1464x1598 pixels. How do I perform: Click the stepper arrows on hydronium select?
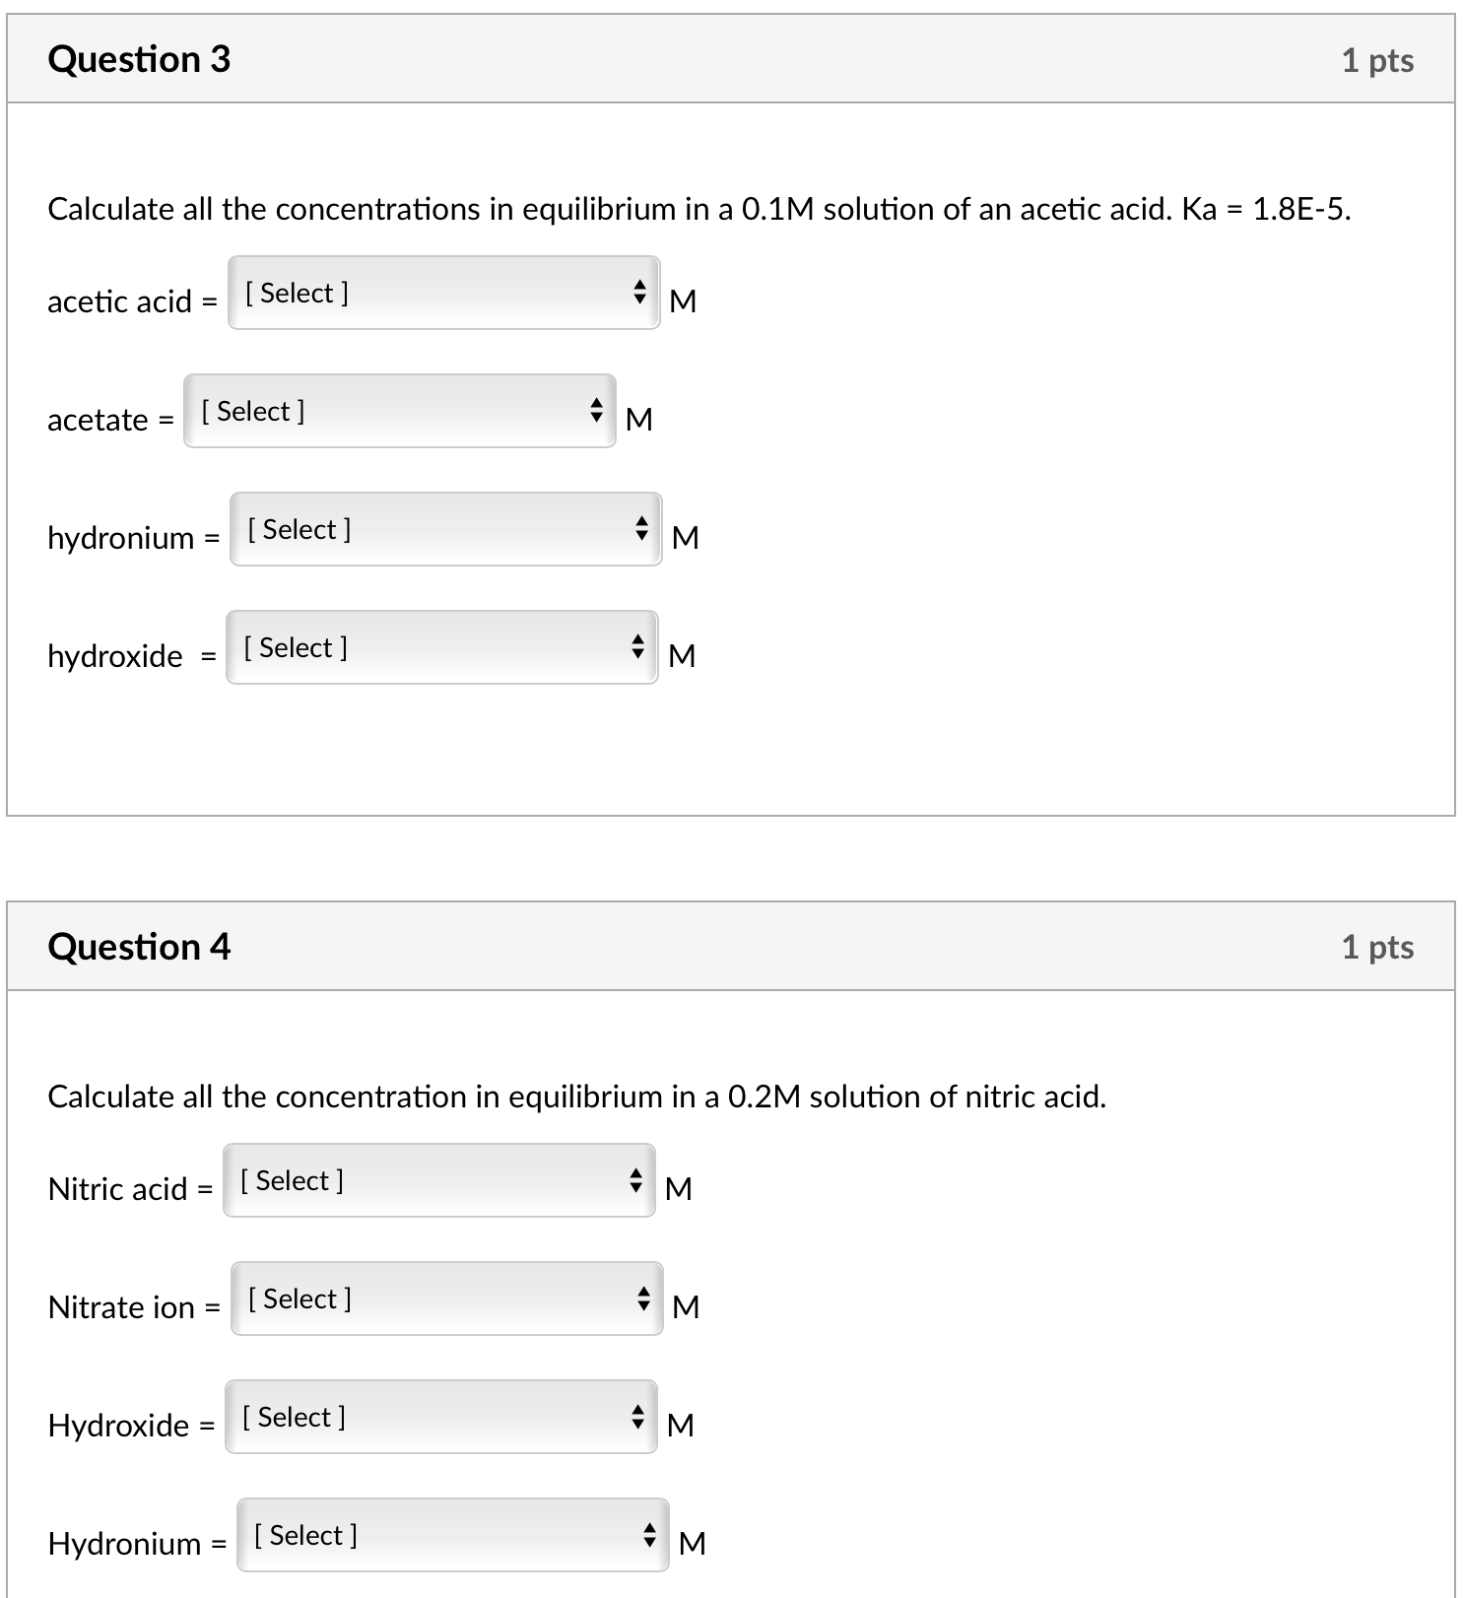641,528
